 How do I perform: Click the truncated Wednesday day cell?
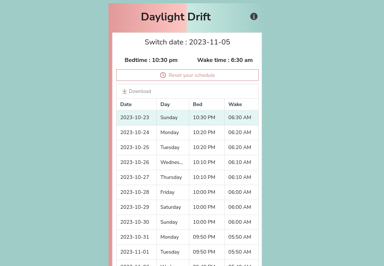[172, 163]
